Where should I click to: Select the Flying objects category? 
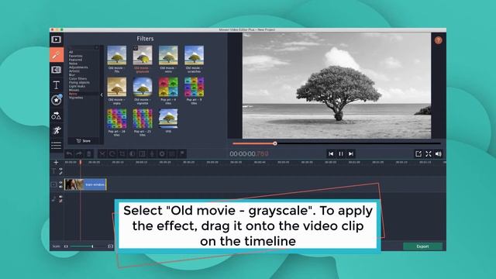[79, 82]
